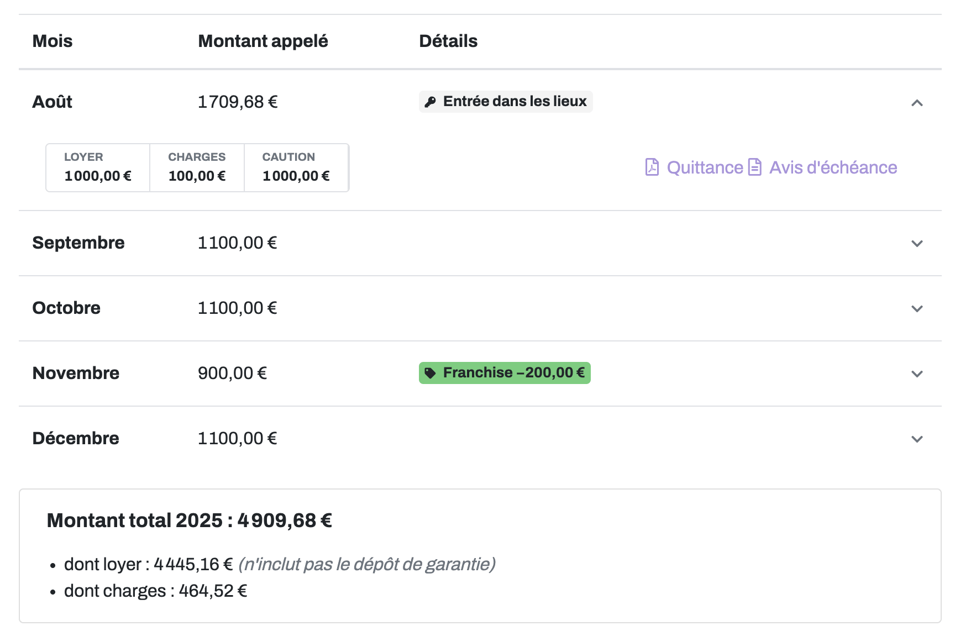Select the Détails column header

click(448, 41)
